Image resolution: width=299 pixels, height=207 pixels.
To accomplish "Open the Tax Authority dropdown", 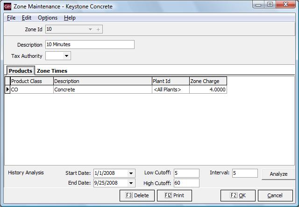I will [x=66, y=56].
